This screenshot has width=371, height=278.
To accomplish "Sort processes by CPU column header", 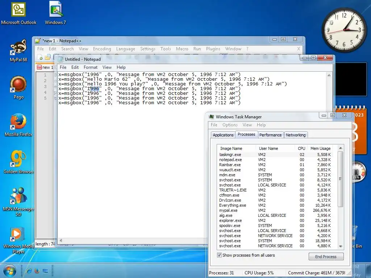I will click(301, 148).
